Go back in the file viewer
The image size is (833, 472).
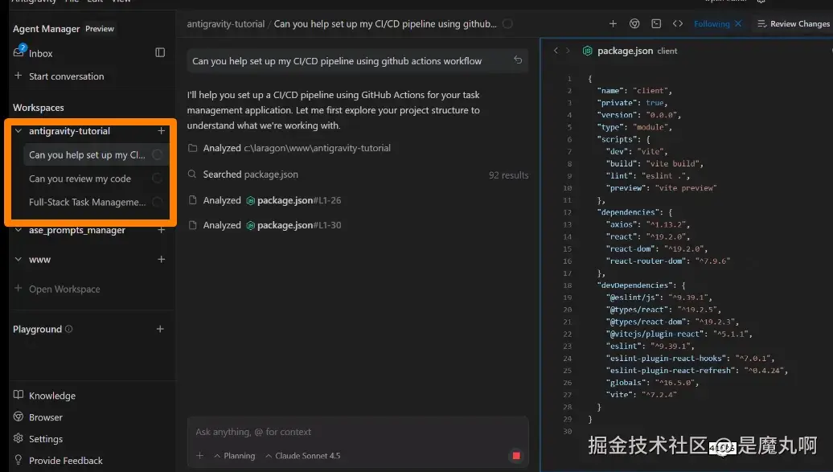coord(556,51)
